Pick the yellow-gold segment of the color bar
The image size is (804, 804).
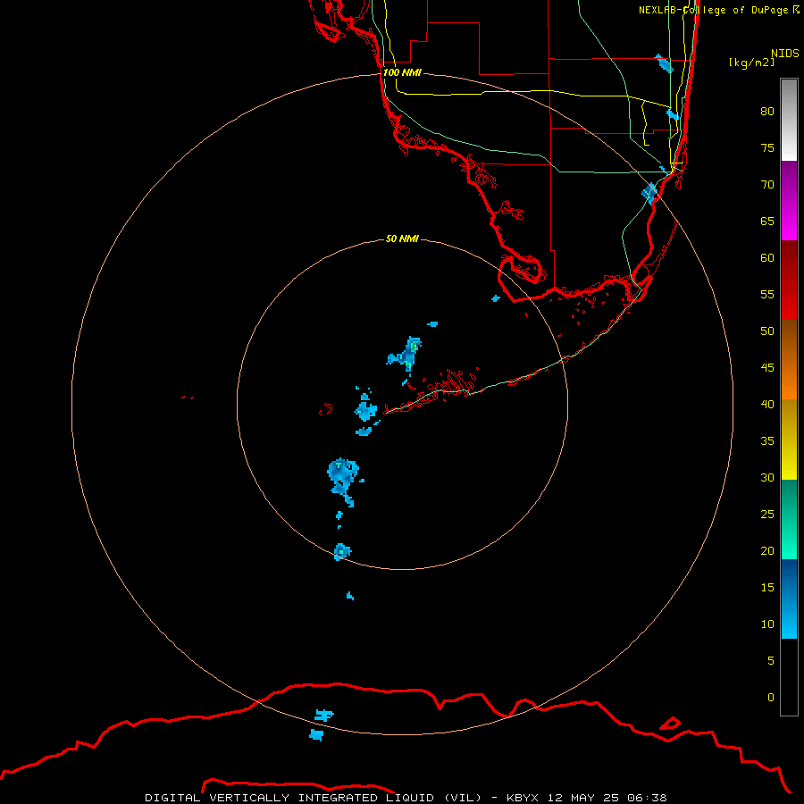tap(789, 440)
